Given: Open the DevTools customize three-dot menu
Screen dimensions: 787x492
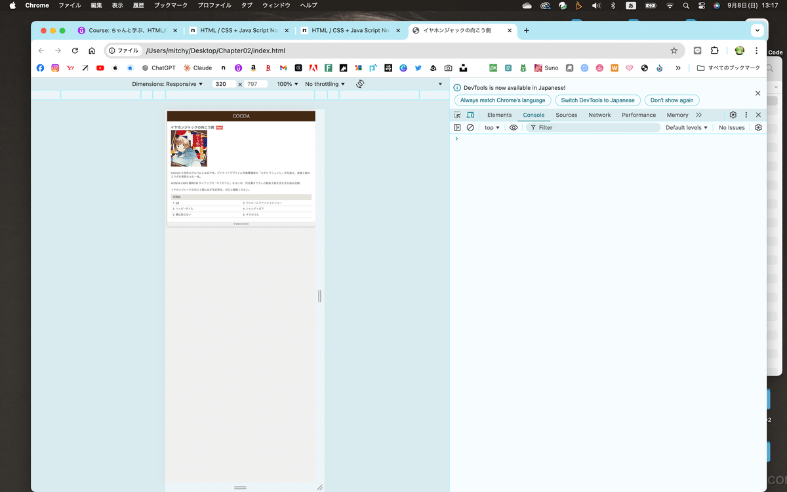Looking at the screenshot, I should pos(746,115).
